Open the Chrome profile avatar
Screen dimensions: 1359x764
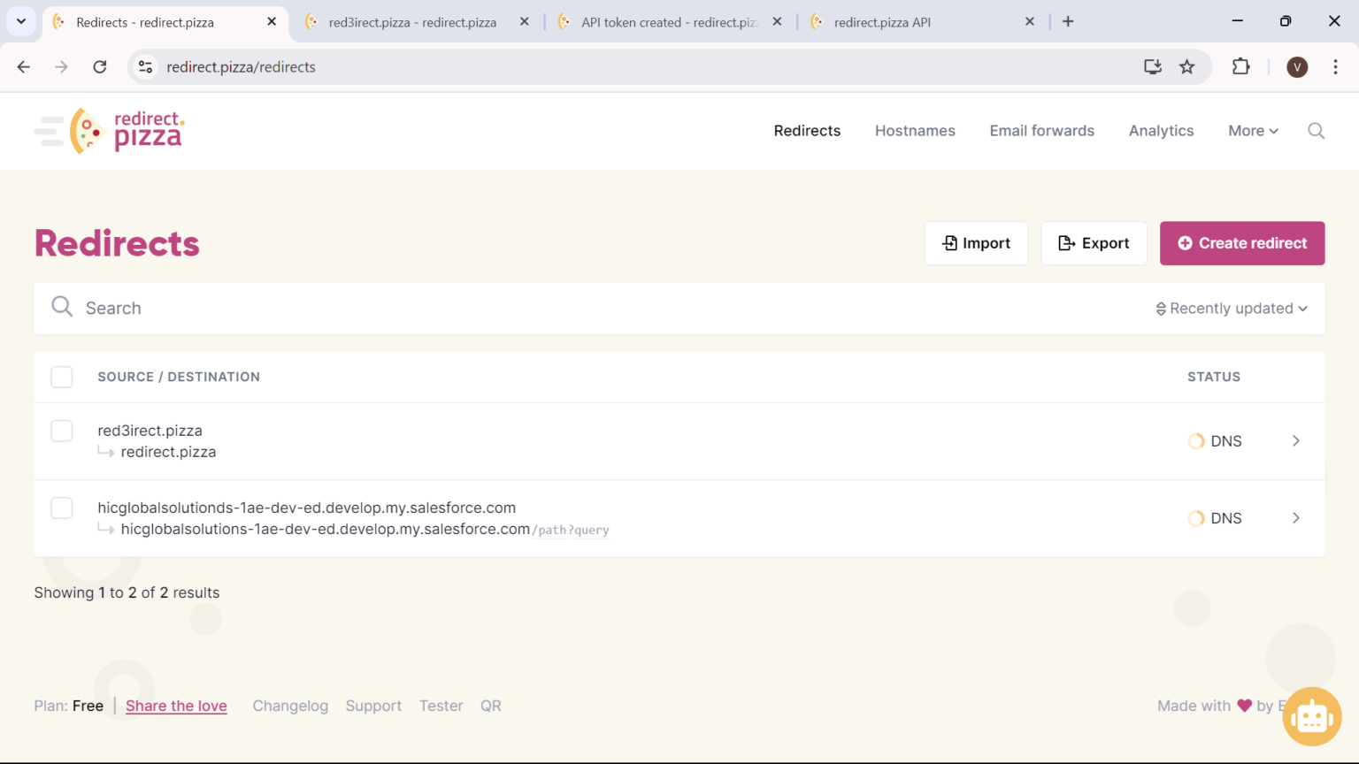click(1297, 67)
